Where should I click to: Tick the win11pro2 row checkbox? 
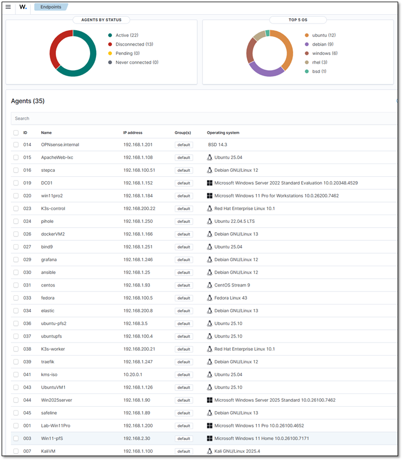16,196
